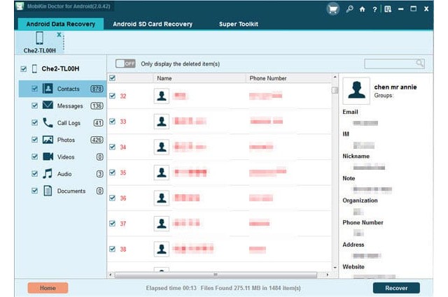The height and width of the screenshot is (297, 448).
Task: Select the Che2-TL00H phone device icon
Action: [40, 38]
